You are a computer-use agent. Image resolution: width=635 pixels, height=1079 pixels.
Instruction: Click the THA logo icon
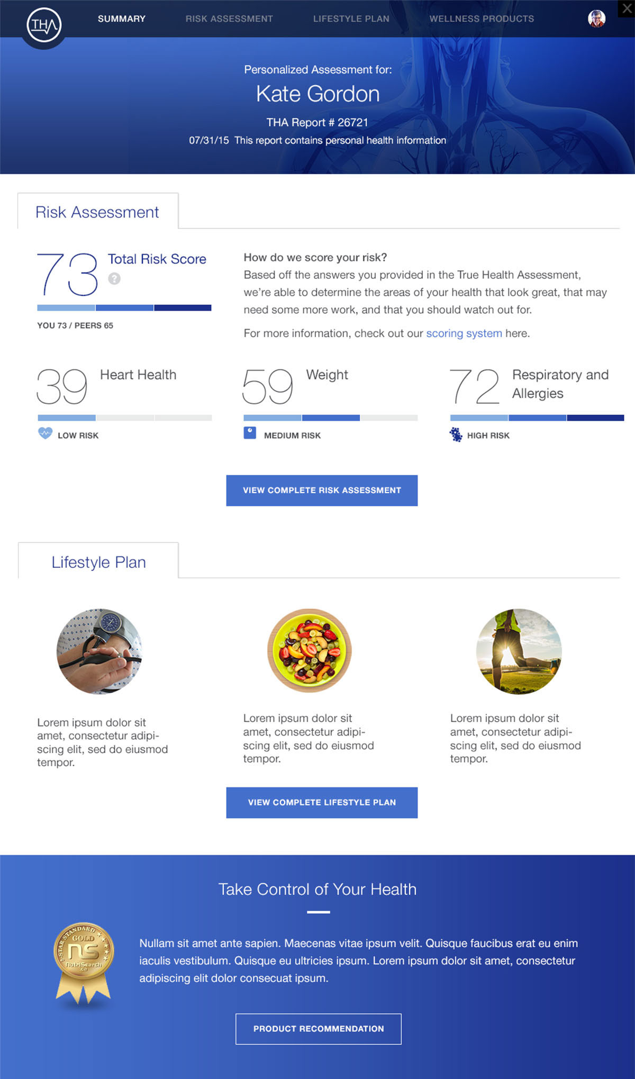(x=44, y=25)
